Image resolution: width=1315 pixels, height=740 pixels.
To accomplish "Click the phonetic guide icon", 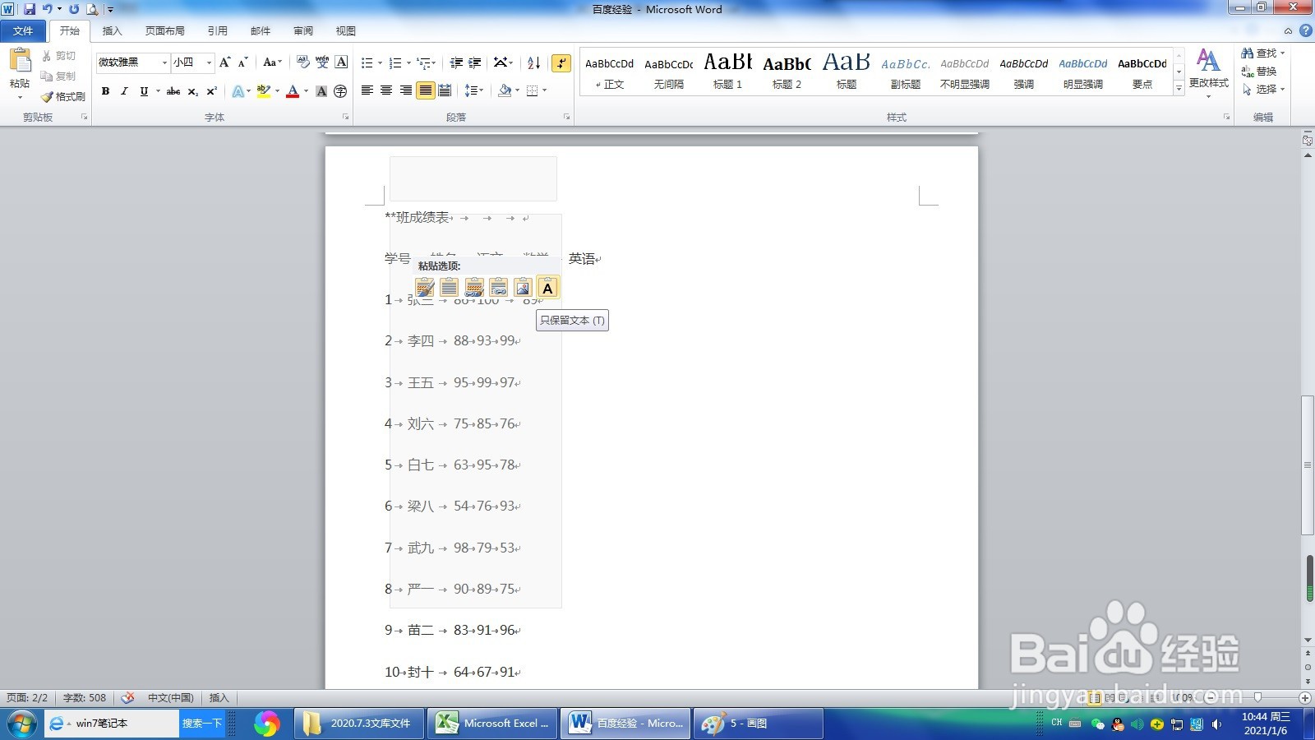I will coord(322,62).
